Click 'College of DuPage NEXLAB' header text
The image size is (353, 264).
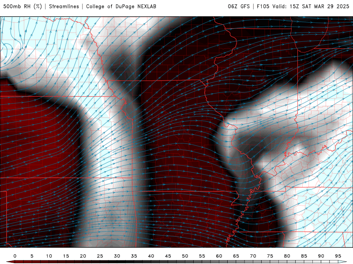[x=121, y=7]
